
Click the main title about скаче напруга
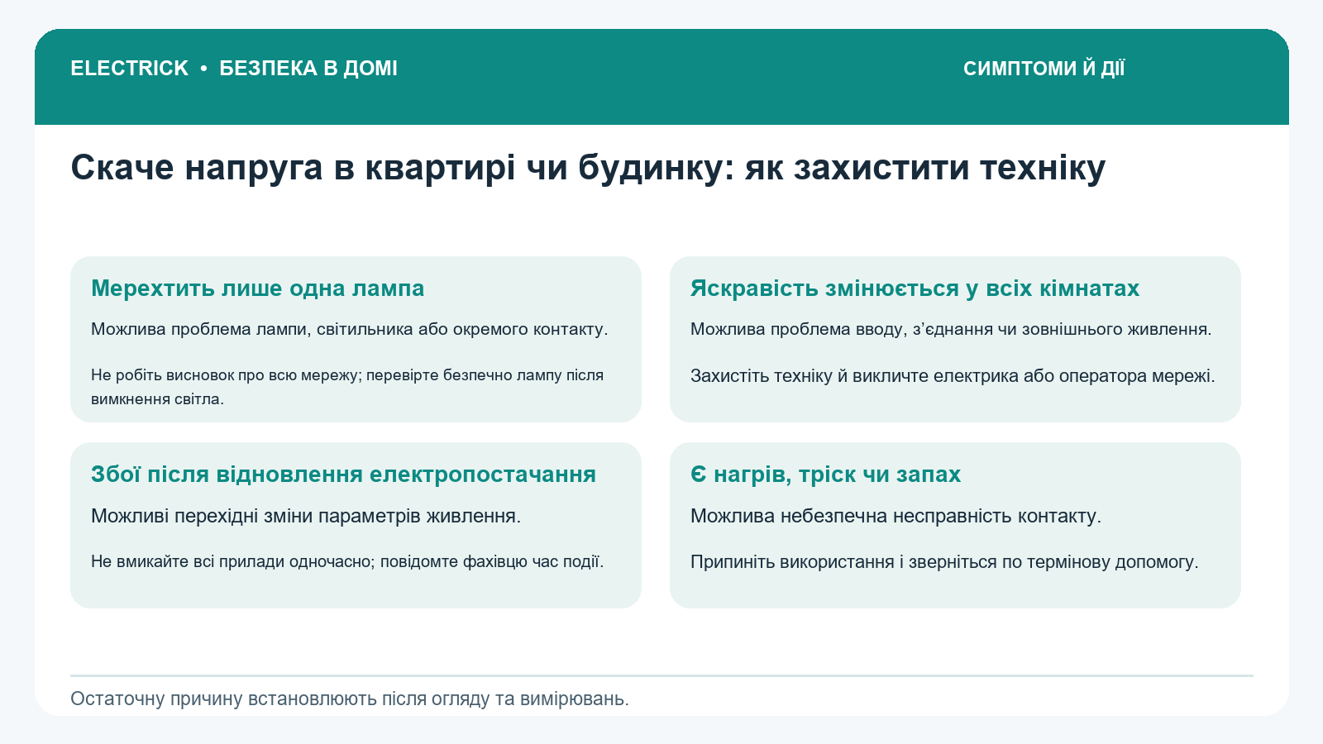[588, 168]
